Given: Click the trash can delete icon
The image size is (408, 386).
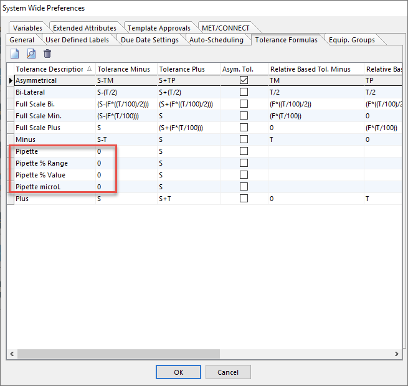Looking at the screenshot, I should tap(47, 54).
